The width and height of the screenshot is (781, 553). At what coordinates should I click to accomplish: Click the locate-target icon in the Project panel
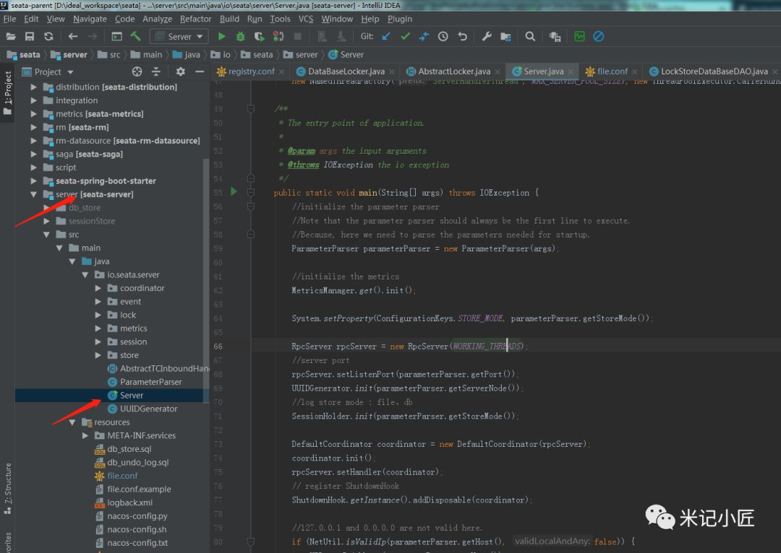coord(137,71)
